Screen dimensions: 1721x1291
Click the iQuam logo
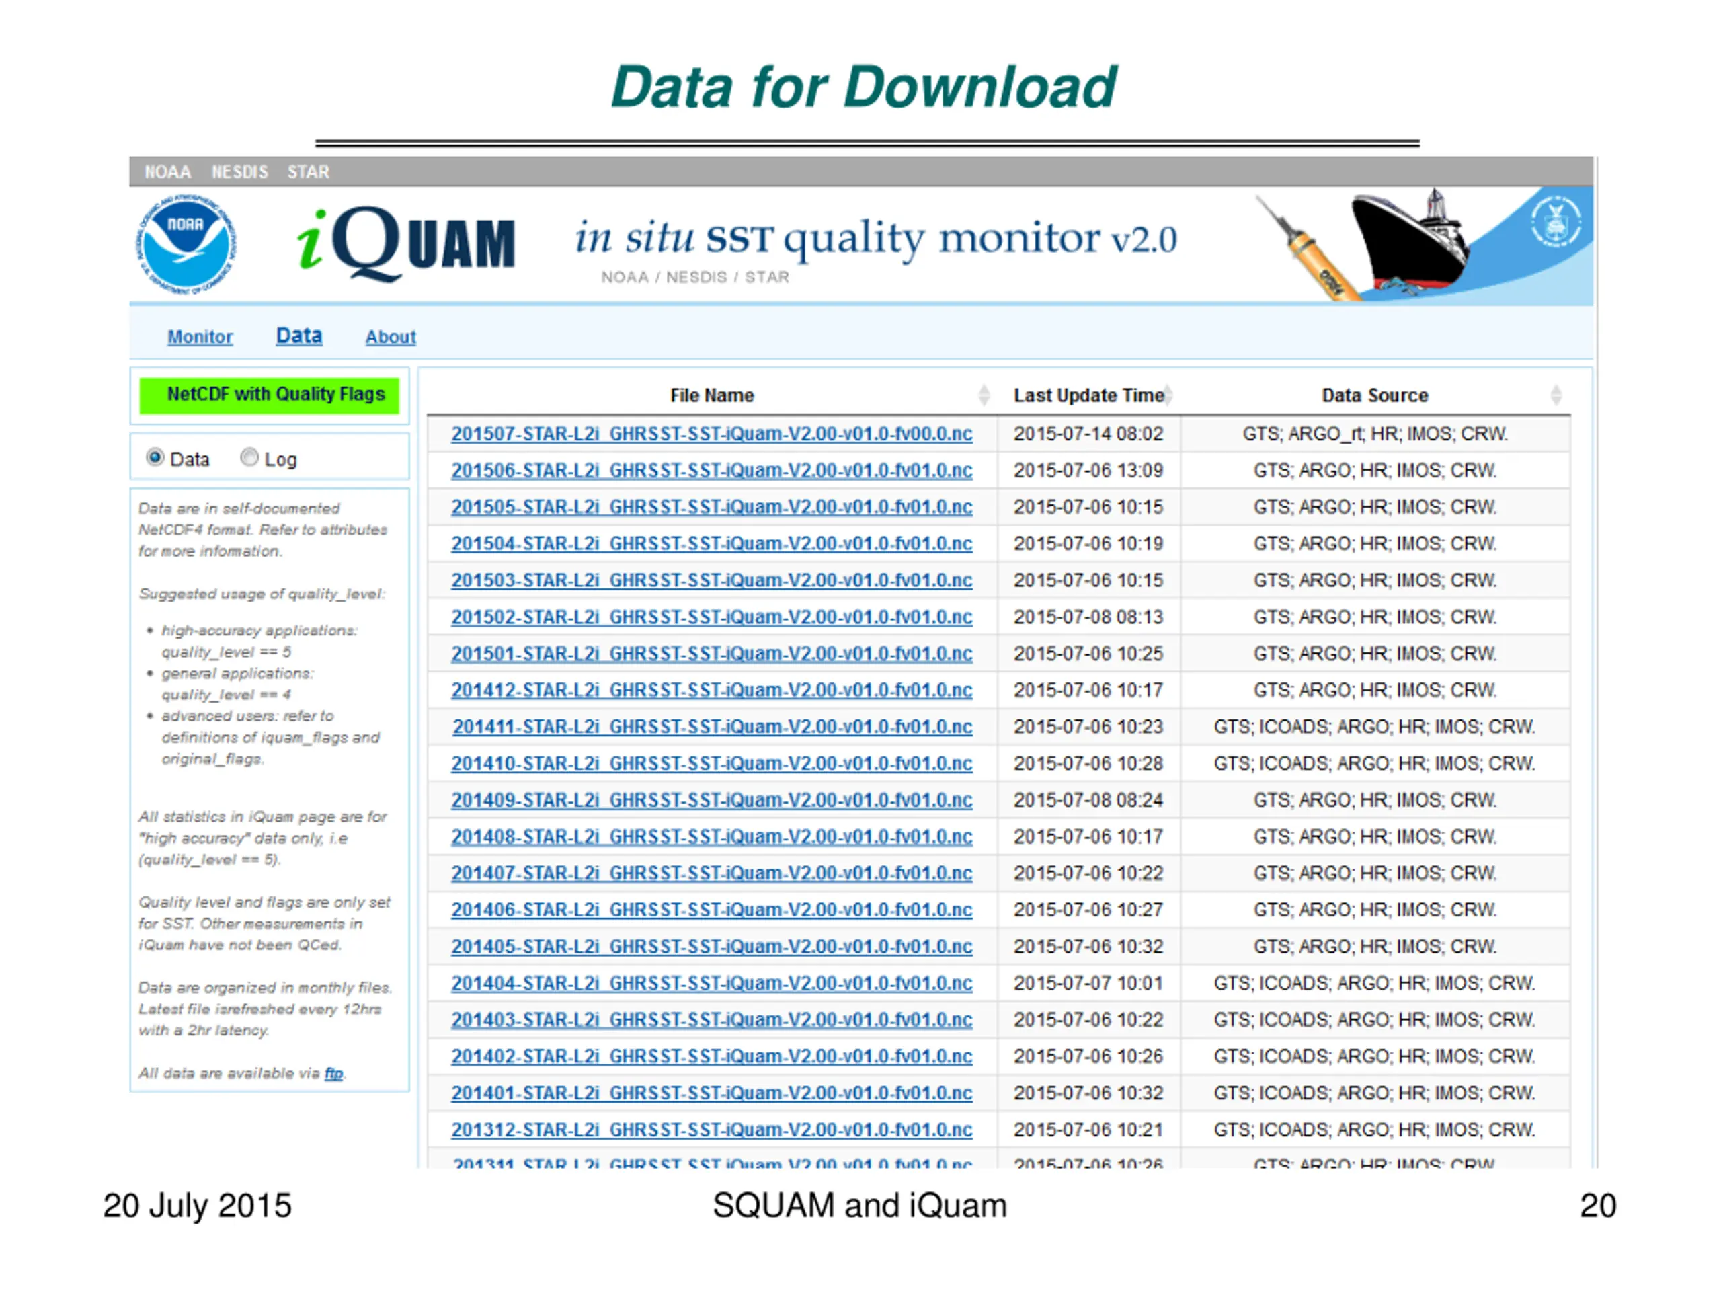(x=405, y=243)
